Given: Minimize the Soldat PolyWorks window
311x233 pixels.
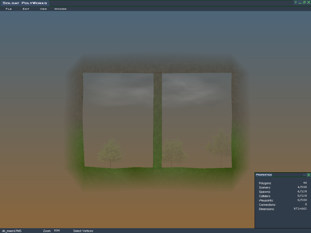Looking at the screenshot, I should (300, 2).
